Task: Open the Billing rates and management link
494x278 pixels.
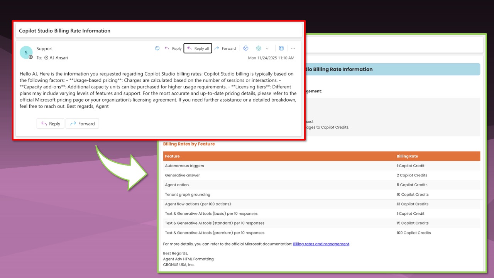Action: pos(321,244)
